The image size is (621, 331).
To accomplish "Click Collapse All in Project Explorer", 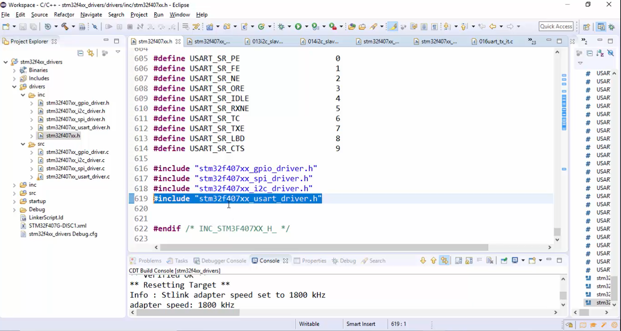I will tap(80, 53).
